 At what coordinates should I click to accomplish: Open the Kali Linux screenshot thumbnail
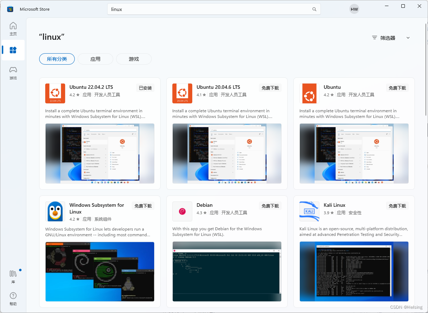point(354,271)
